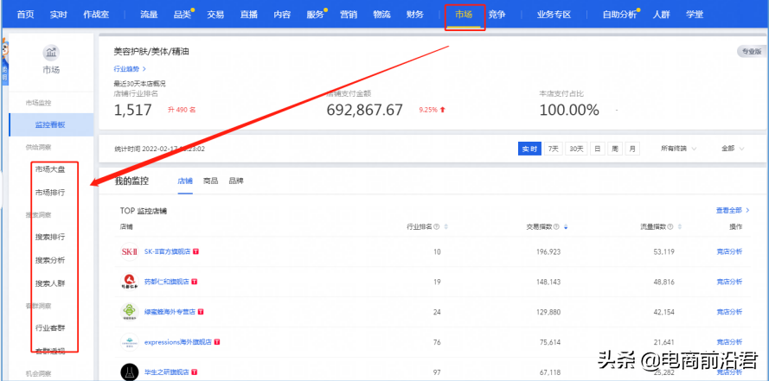Click 查看全部 link
This screenshot has width=769, height=381.
732,210
